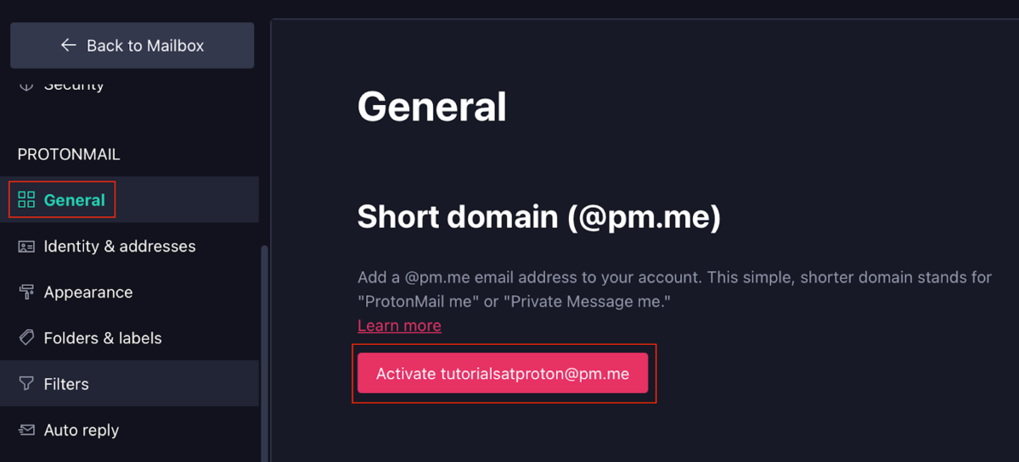
Task: Follow the Learn more link
Action: (399, 326)
